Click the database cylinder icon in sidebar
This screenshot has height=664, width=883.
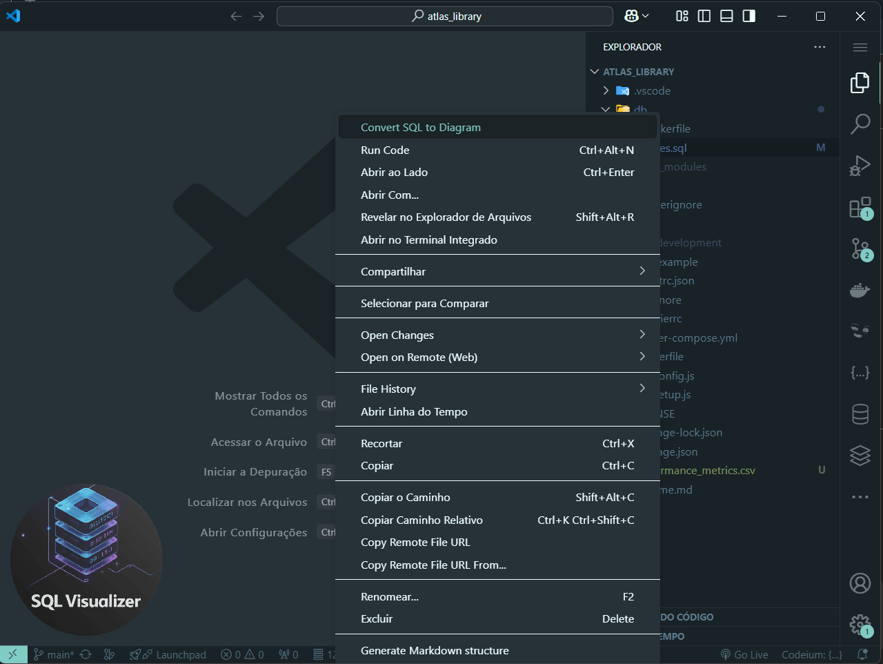[860, 414]
